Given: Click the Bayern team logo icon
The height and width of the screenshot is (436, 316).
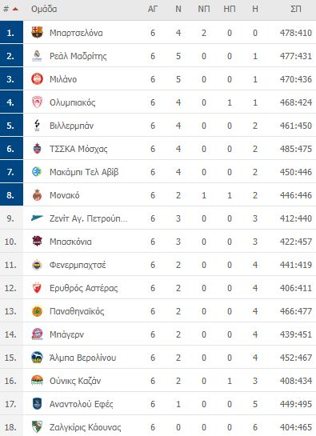Looking at the screenshot, I should coord(37,334).
